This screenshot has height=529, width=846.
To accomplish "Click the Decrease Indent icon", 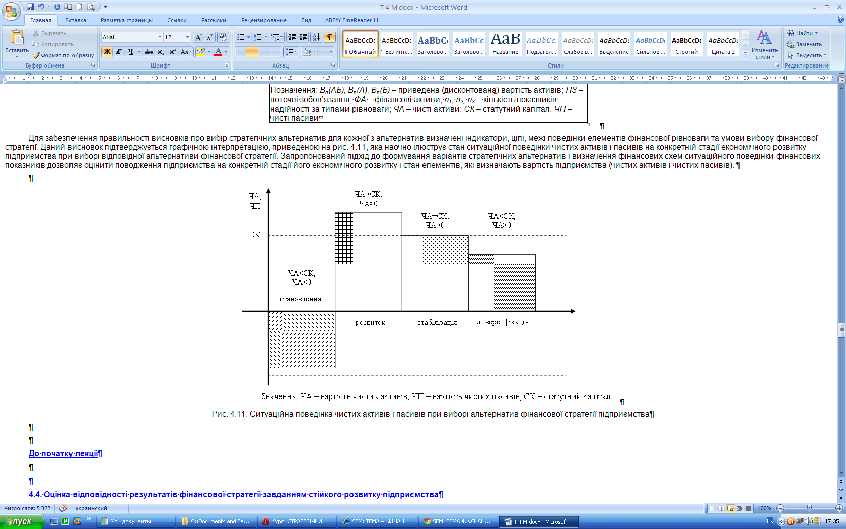I will [292, 37].
